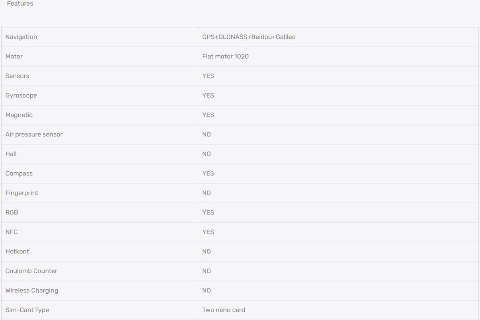Select the Wireless Charging NO value
Image resolution: width=480 pixels, height=320 pixels.
[207, 291]
